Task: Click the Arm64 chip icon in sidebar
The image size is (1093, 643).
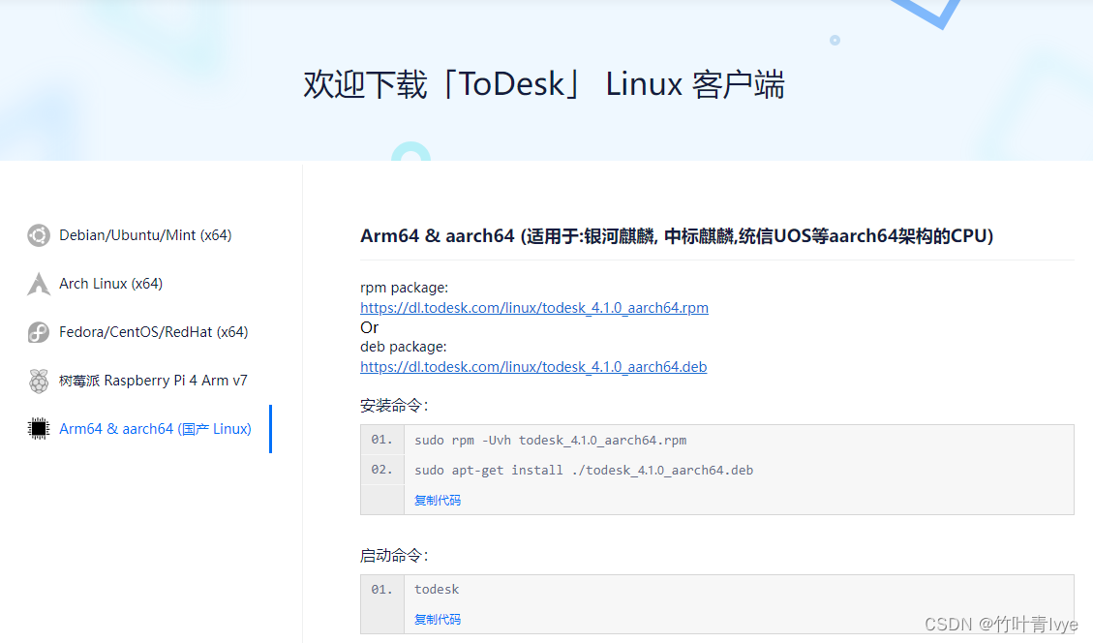Action: tap(39, 429)
